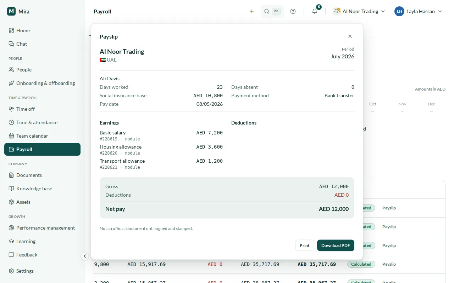The width and height of the screenshot is (454, 283).
Task: Click the Performance management target icon
Action: click(11, 228)
